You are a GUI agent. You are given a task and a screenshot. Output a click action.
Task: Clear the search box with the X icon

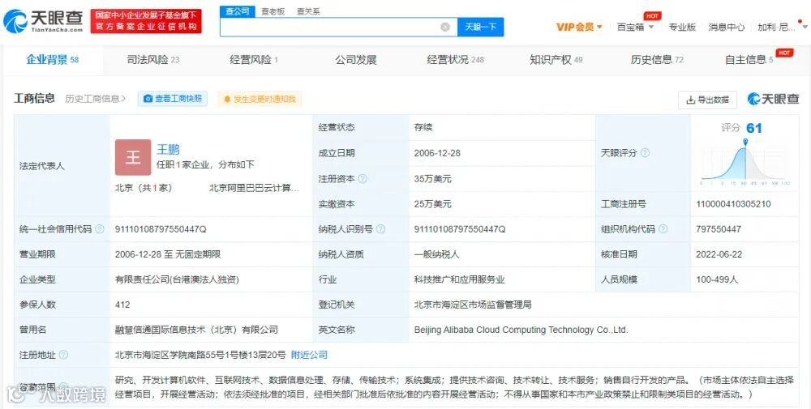(444, 27)
